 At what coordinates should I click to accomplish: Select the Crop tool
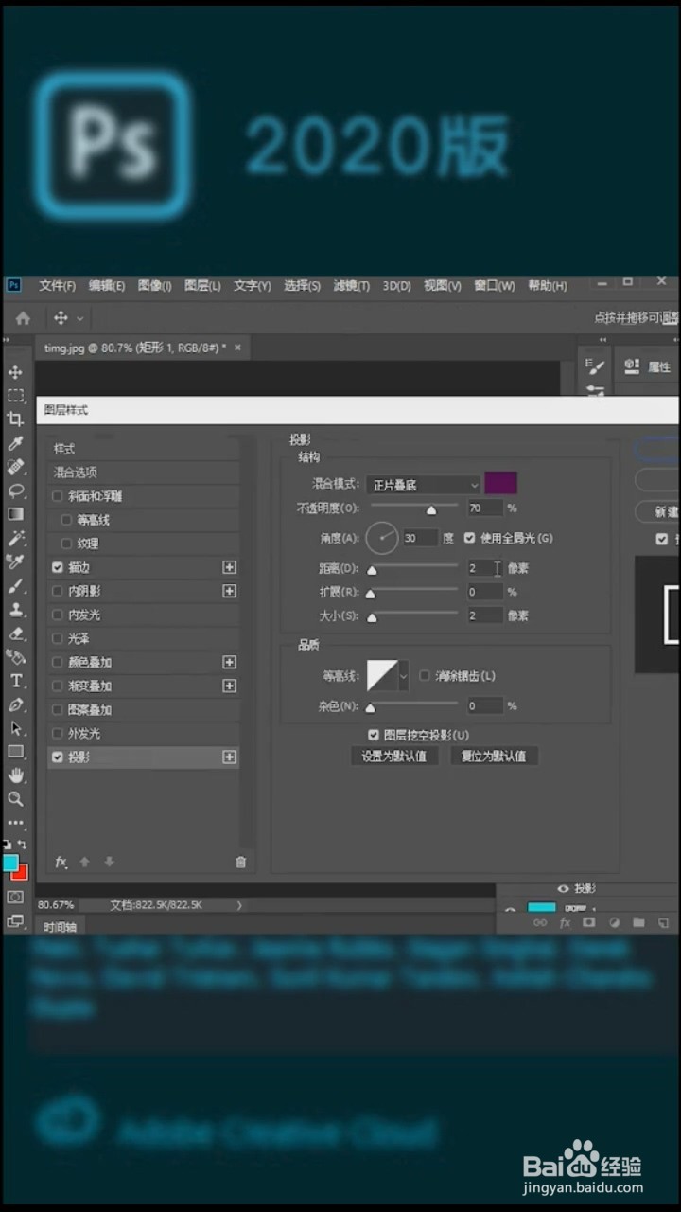click(15, 419)
